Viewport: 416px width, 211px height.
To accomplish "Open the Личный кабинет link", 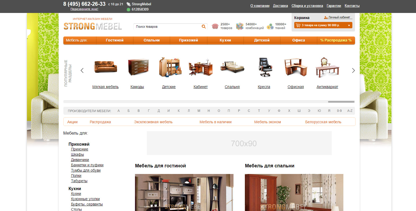I will point(339,17).
